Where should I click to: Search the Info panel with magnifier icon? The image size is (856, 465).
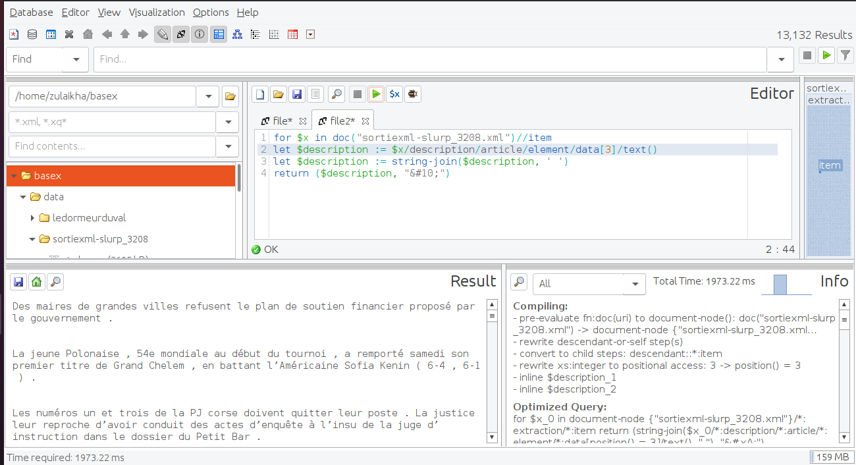(x=520, y=282)
